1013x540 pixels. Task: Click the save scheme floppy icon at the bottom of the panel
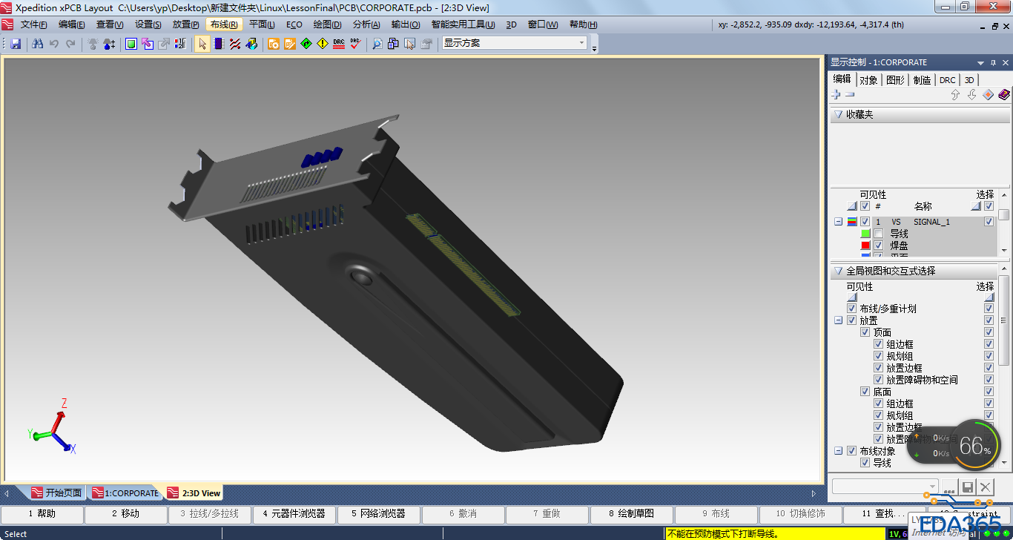coord(967,487)
